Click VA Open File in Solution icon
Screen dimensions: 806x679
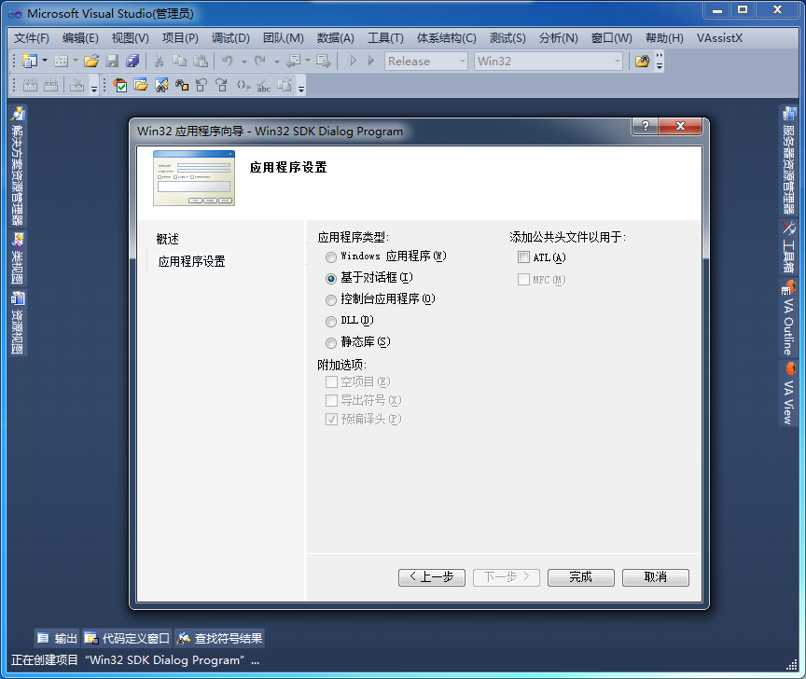(141, 85)
